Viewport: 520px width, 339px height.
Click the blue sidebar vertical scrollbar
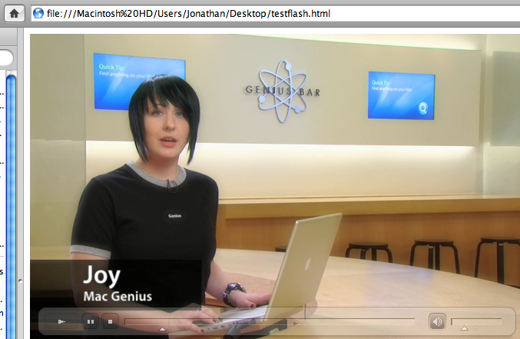[11, 206]
